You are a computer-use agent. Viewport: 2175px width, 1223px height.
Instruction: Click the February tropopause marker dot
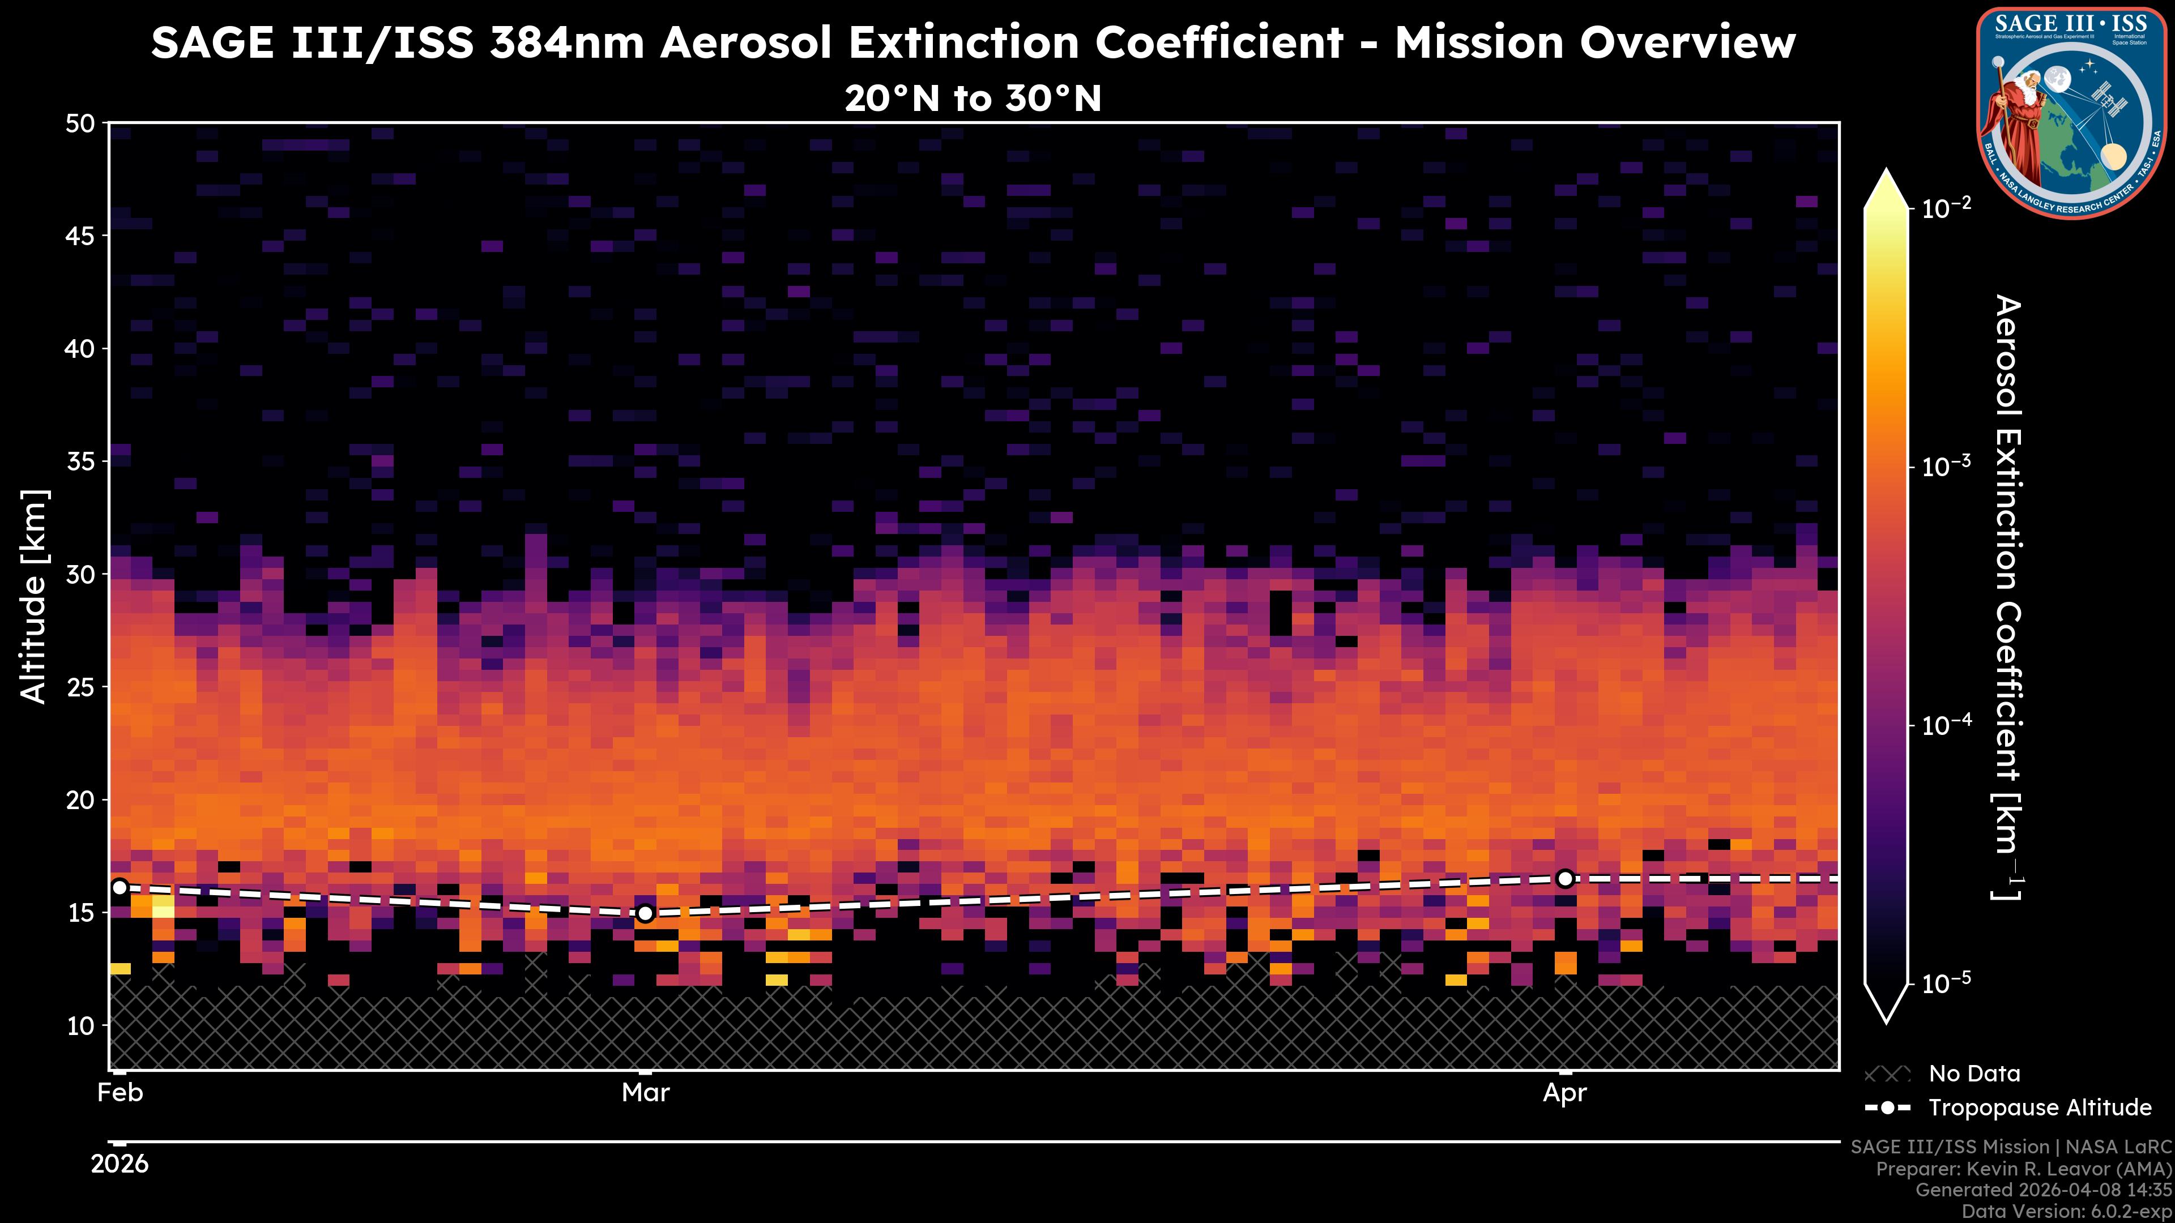click(120, 887)
